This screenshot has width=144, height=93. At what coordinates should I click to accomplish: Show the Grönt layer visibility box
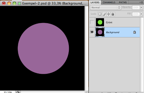coord(92,22)
